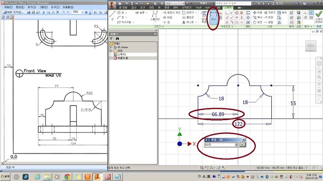Click the Cut scissors icon in Picture Manager
323x181 pixels.
pyautogui.click(x=44, y=12)
